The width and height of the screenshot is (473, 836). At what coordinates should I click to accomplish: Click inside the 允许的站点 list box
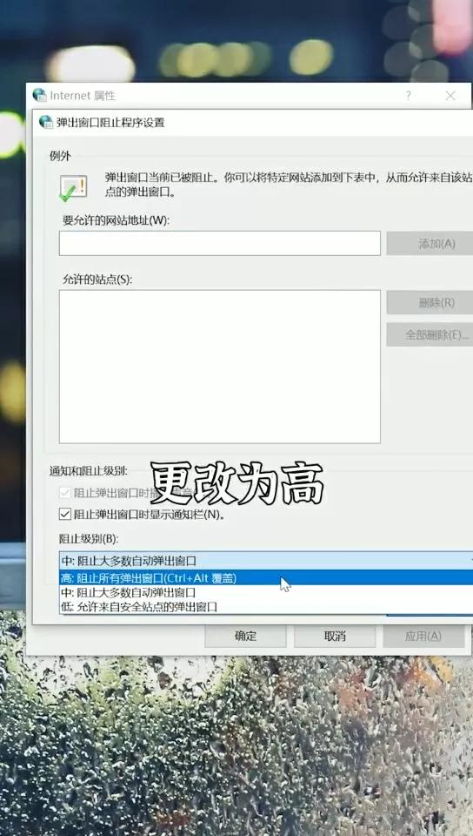tap(220, 367)
